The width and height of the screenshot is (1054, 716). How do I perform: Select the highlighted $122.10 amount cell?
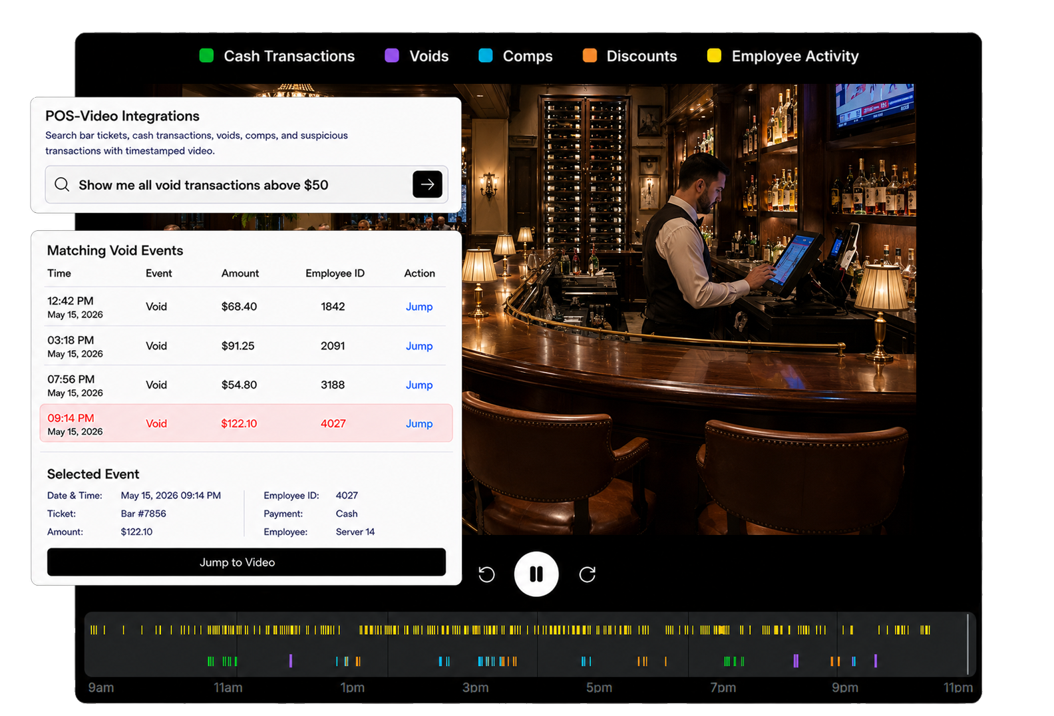[239, 424]
